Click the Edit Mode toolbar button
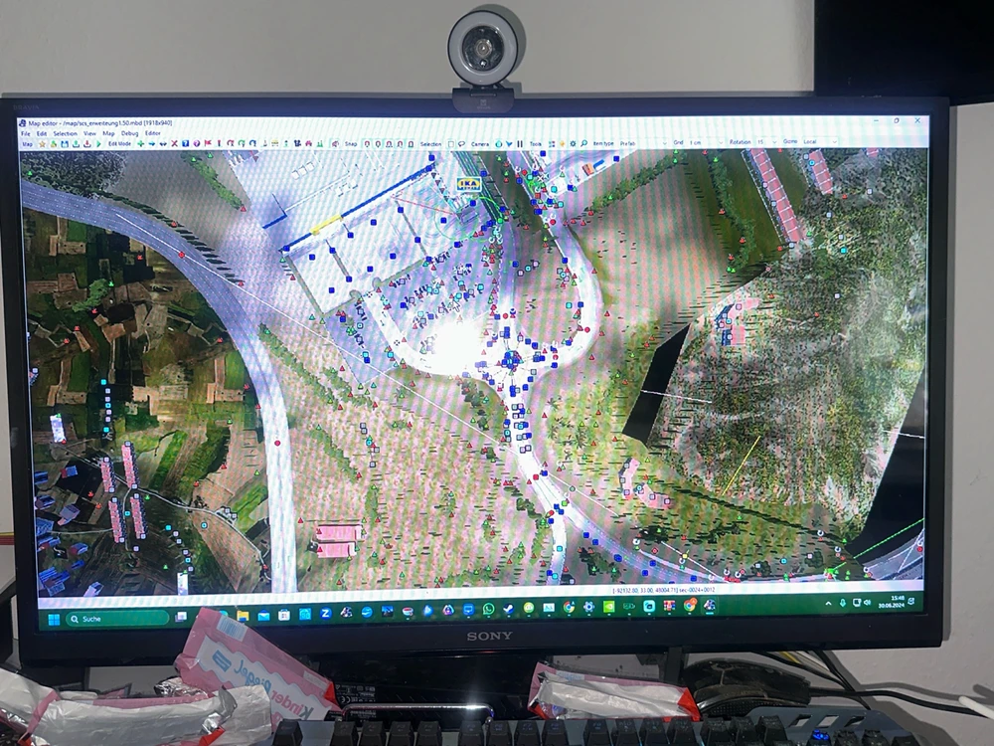Viewport: 994px width, 746px height. [119, 144]
